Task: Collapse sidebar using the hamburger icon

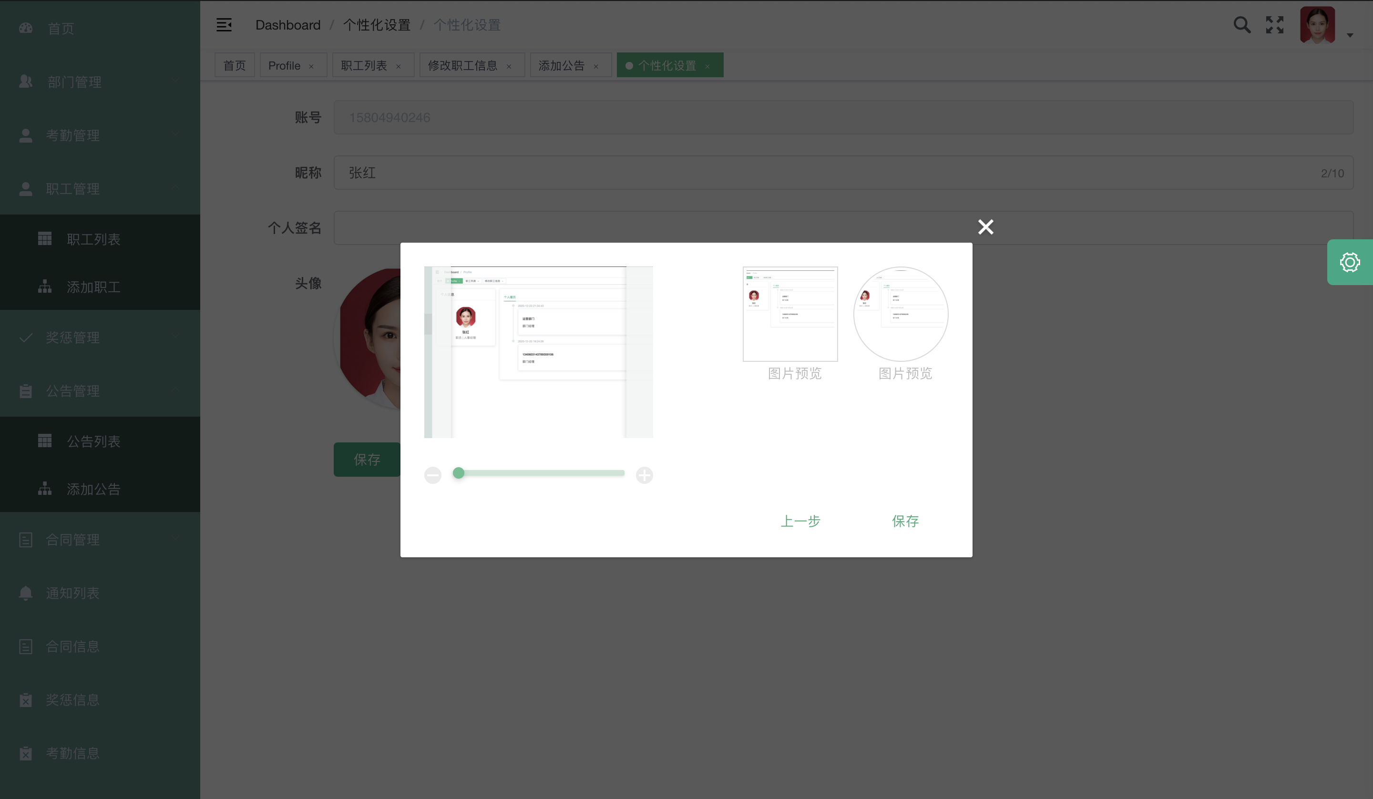Action: (224, 25)
